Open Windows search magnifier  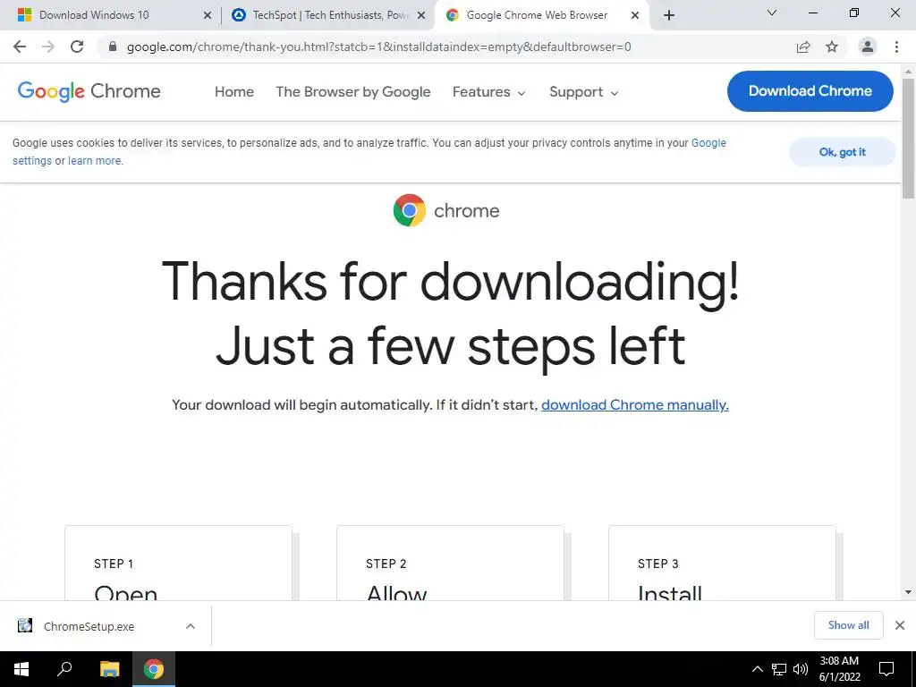point(64,669)
